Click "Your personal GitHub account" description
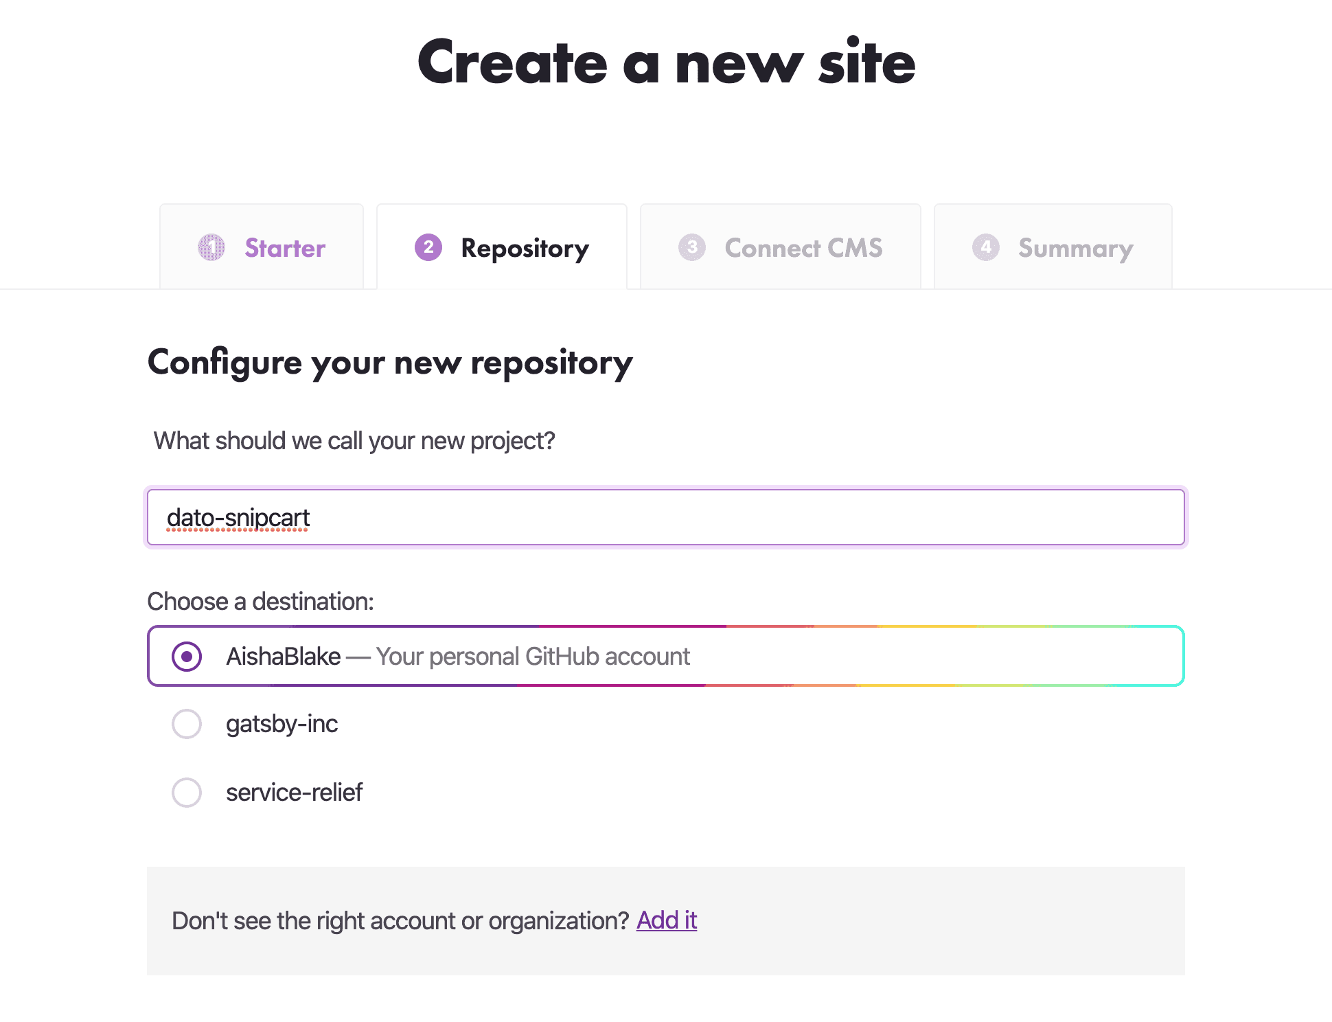This screenshot has width=1332, height=1022. [x=533, y=657]
